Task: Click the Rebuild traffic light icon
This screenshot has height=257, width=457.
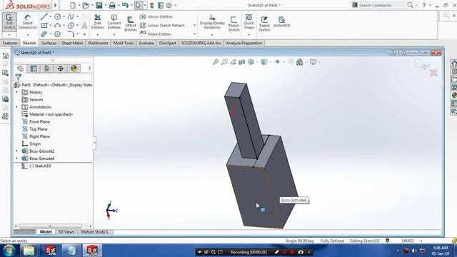Action: [151, 5]
